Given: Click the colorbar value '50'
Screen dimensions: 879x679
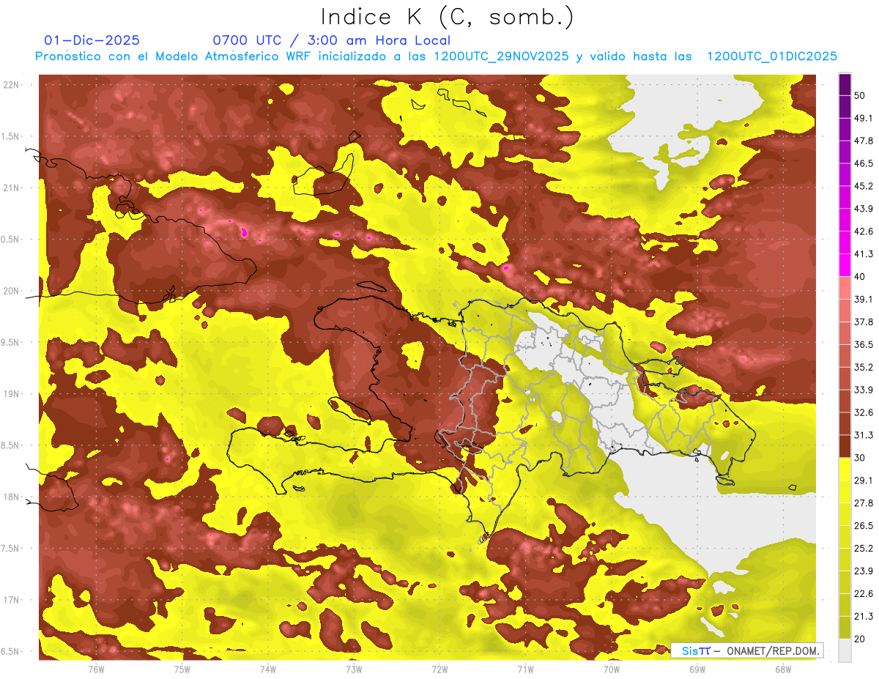Looking at the screenshot, I should 861,96.
